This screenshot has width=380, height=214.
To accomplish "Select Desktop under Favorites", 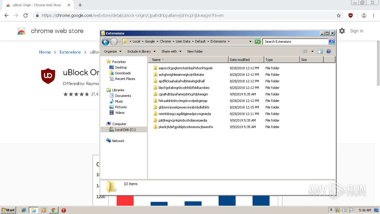I will coord(121,67).
